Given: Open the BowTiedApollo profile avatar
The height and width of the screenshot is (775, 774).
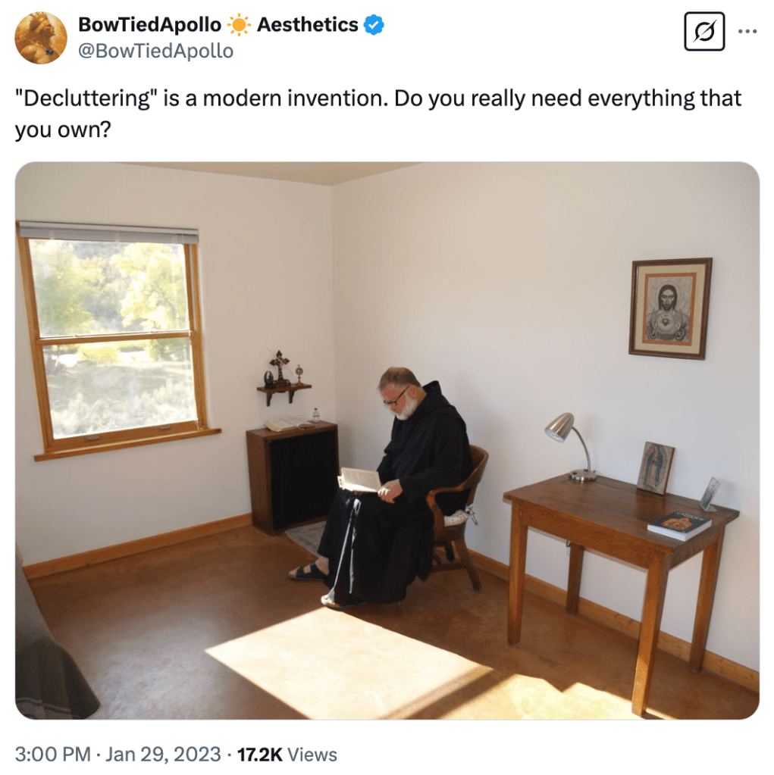Looking at the screenshot, I should tap(41, 38).
